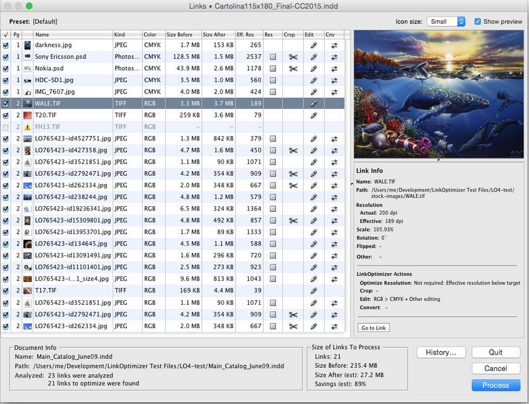Open the Preset Default selector

click(45, 21)
